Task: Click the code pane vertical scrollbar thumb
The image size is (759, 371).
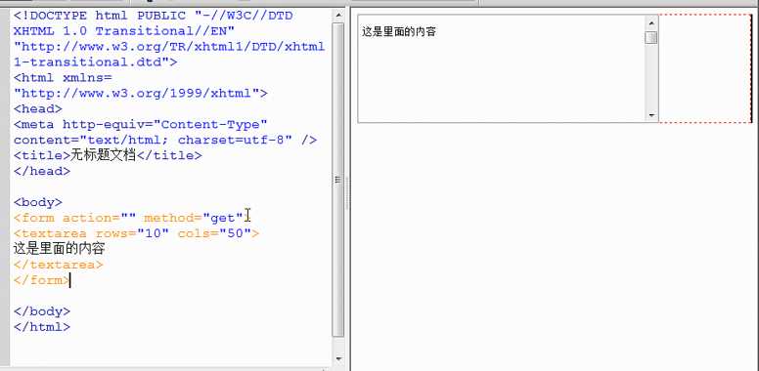Action: pyautogui.click(x=338, y=180)
